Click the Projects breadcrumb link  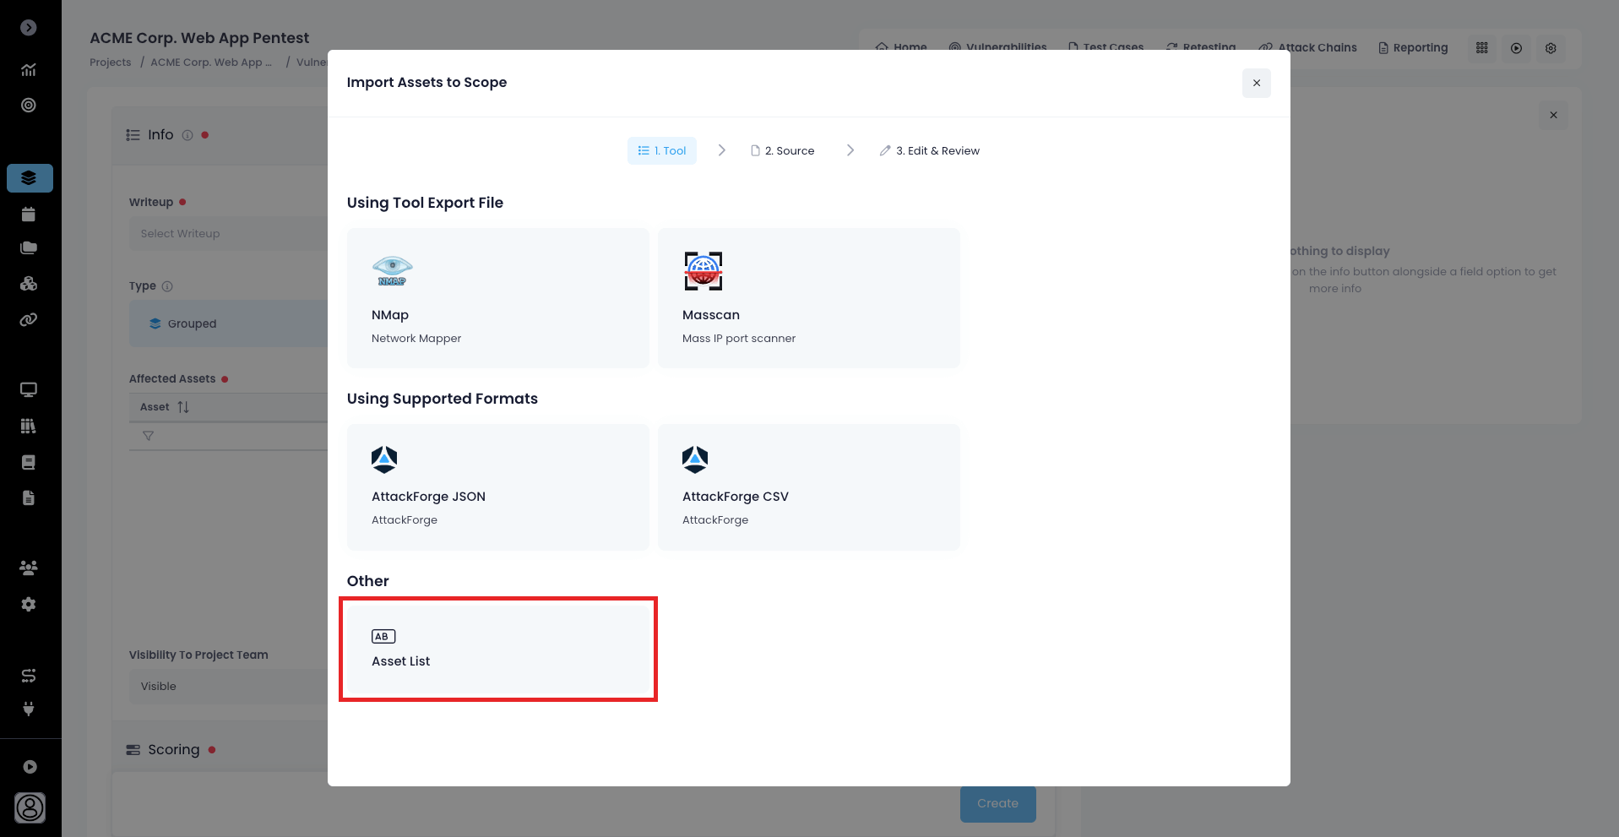click(x=111, y=63)
